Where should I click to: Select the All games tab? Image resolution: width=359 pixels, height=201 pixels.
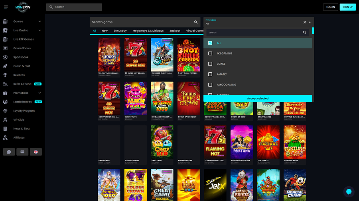pyautogui.click(x=94, y=31)
